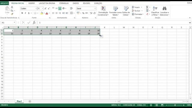Decrease indent icon
This screenshot has height=108, width=192.
[64, 13]
